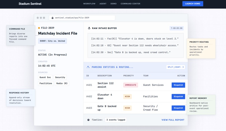Open the Command Center nav item
This screenshot has height=131, width=226.
coord(130,4)
